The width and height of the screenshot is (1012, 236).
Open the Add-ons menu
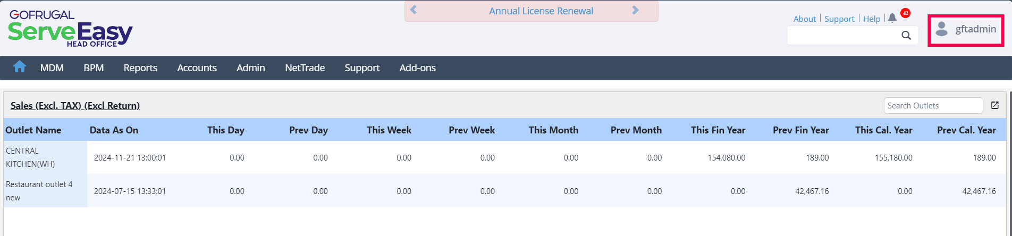click(417, 68)
